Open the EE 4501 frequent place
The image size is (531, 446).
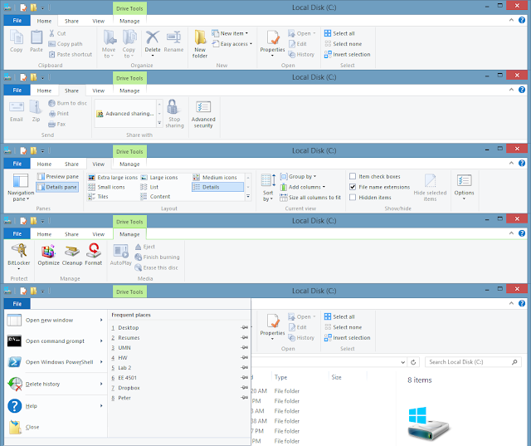point(127,378)
